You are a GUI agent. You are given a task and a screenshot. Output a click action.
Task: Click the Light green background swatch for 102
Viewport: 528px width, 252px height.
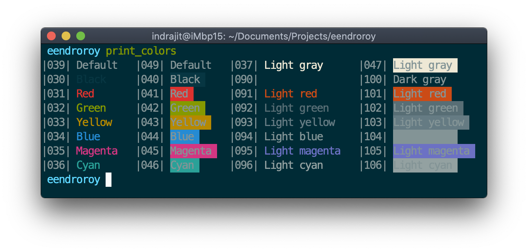[428, 108]
